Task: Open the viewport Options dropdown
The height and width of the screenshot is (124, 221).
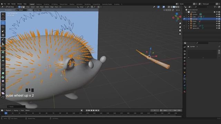Action: pos(178,10)
